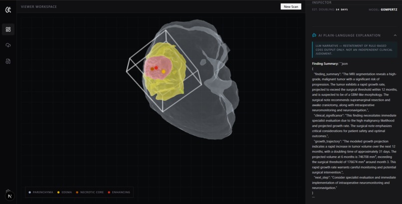This screenshot has height=204, width=402.
Task: Click the Finding Summary label
Action: (325, 63)
